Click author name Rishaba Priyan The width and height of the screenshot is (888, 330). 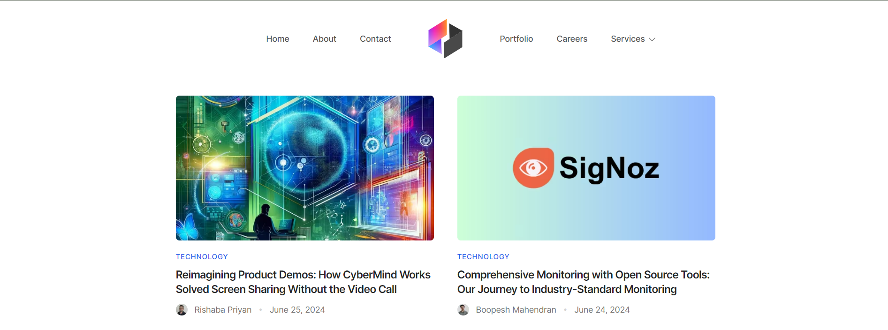(x=223, y=310)
